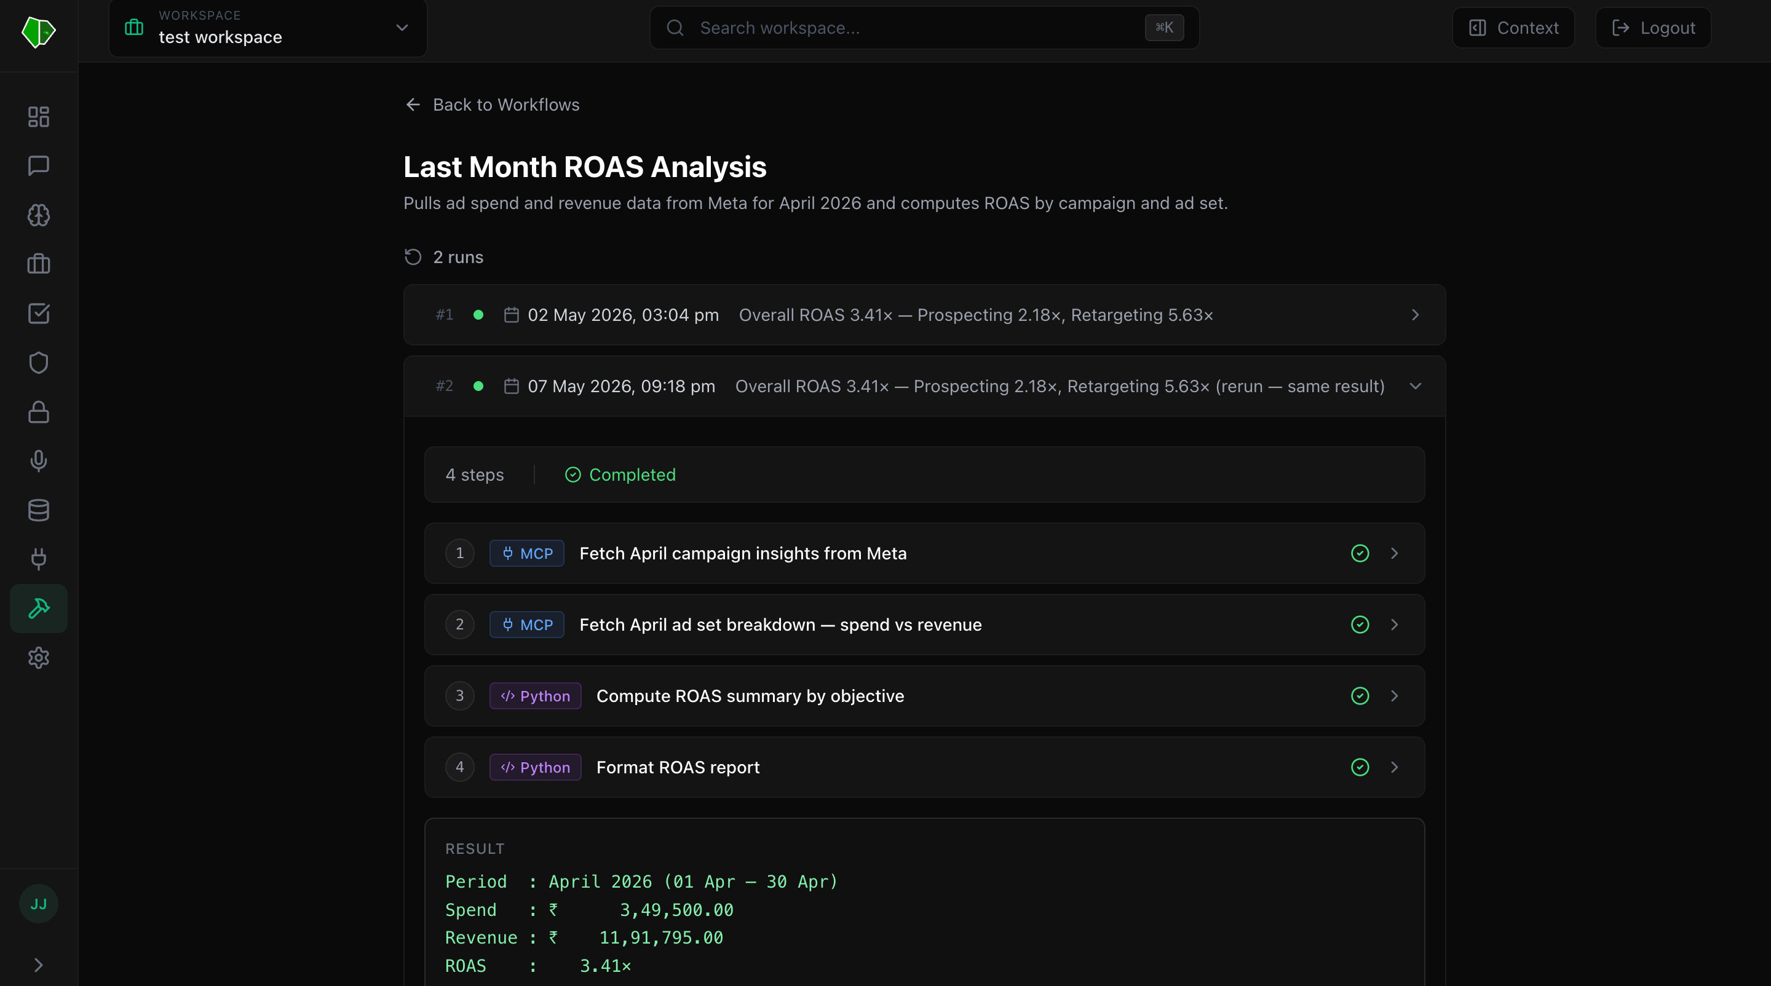Viewport: 1771px width, 986px height.
Task: Click run #2 green status dot
Action: click(x=478, y=386)
